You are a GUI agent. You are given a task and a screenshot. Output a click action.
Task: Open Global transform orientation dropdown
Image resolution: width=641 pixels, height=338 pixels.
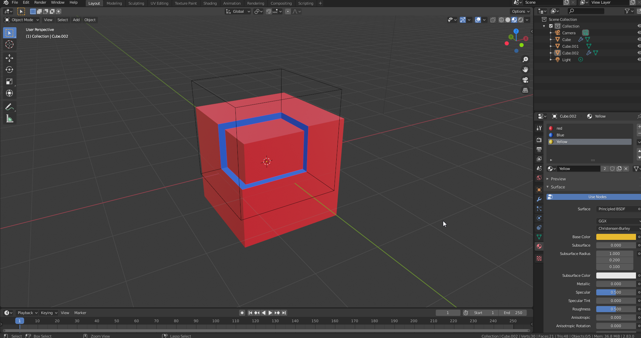click(x=238, y=11)
